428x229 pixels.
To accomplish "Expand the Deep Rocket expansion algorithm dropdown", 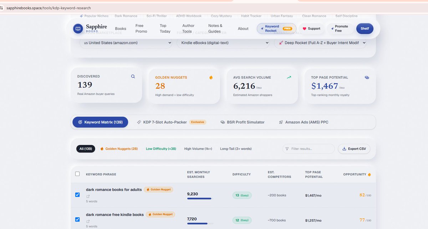I will pos(320,43).
